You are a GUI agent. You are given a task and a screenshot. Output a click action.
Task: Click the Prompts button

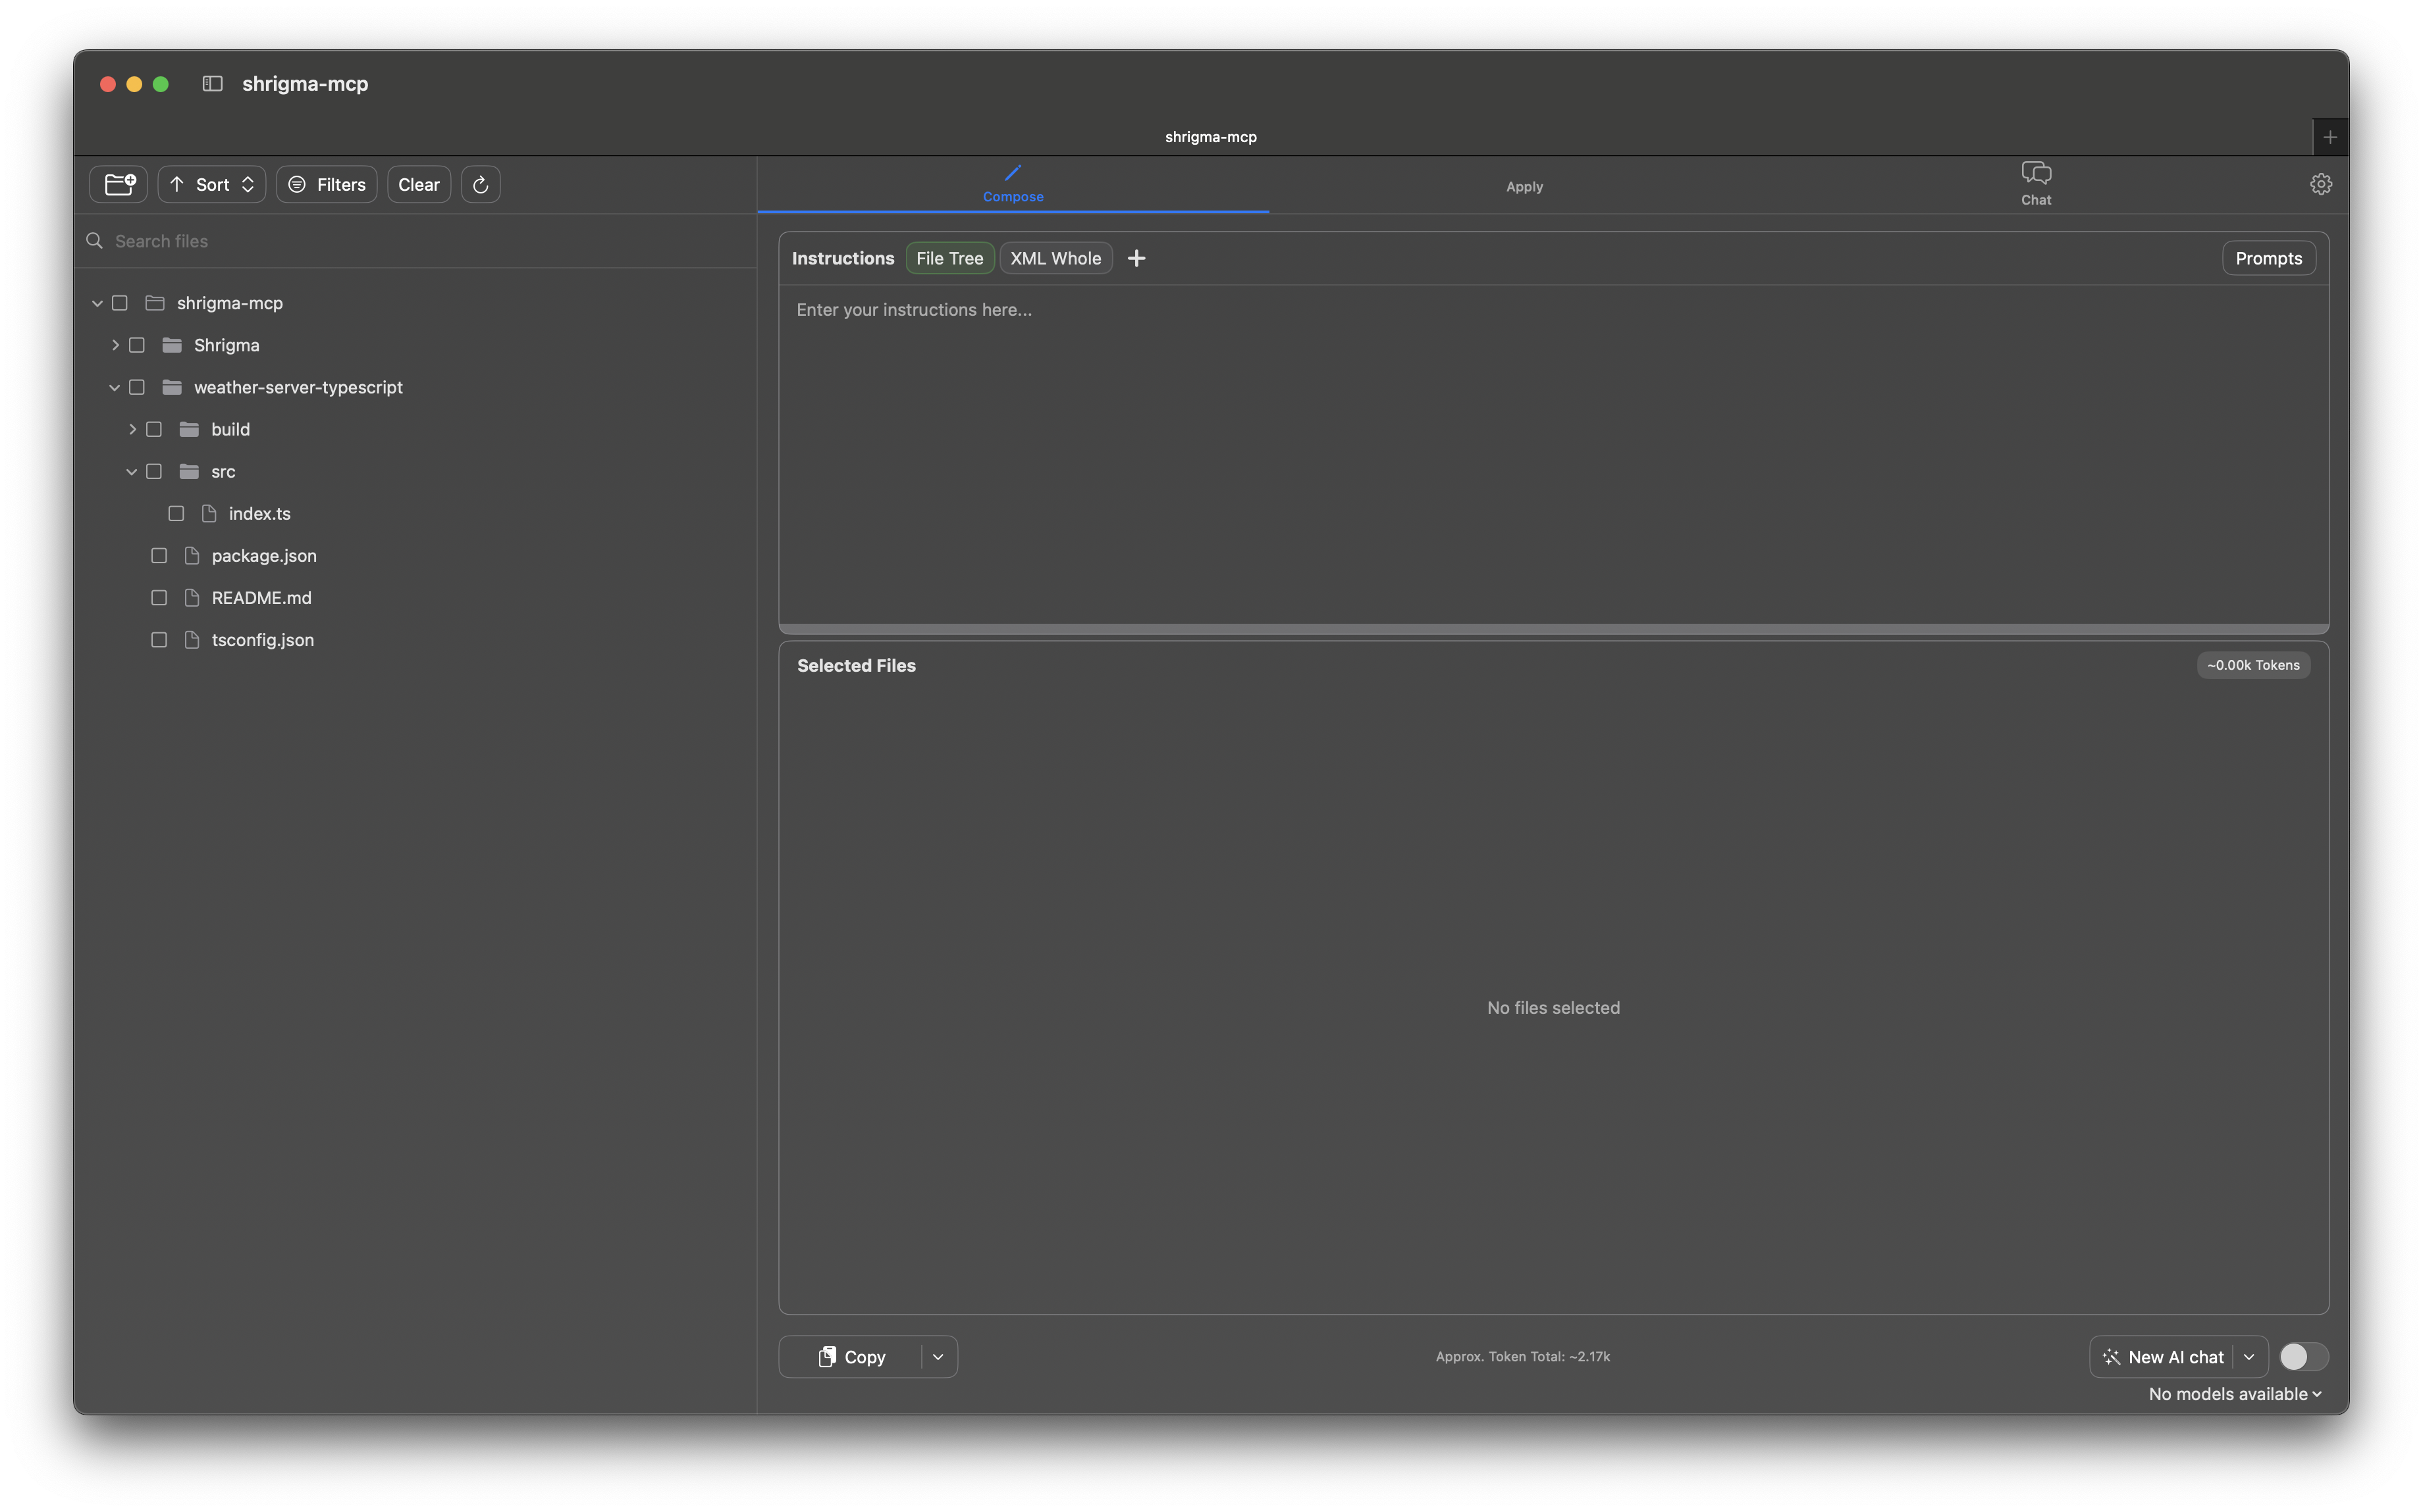click(2268, 258)
